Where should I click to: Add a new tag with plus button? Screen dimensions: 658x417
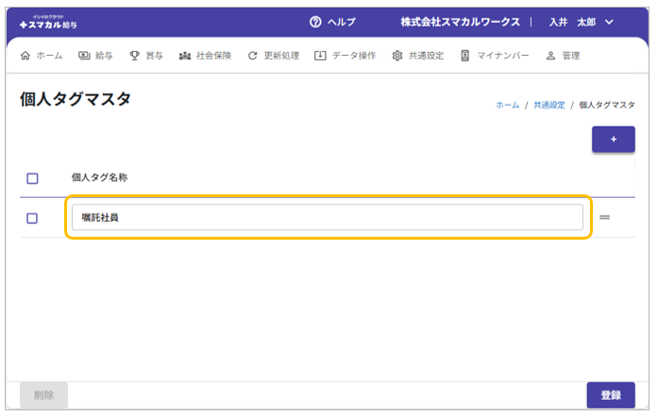(613, 140)
